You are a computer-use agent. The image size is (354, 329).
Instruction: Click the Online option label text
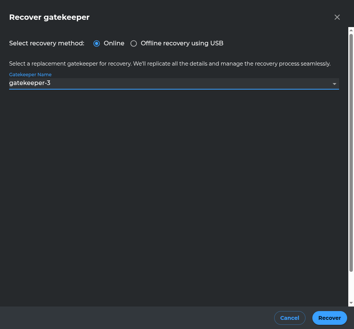(x=114, y=43)
